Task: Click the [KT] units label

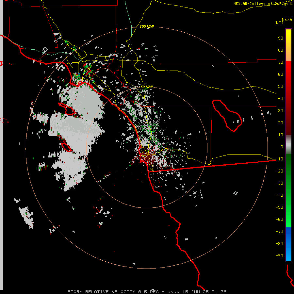Action: 279,23
